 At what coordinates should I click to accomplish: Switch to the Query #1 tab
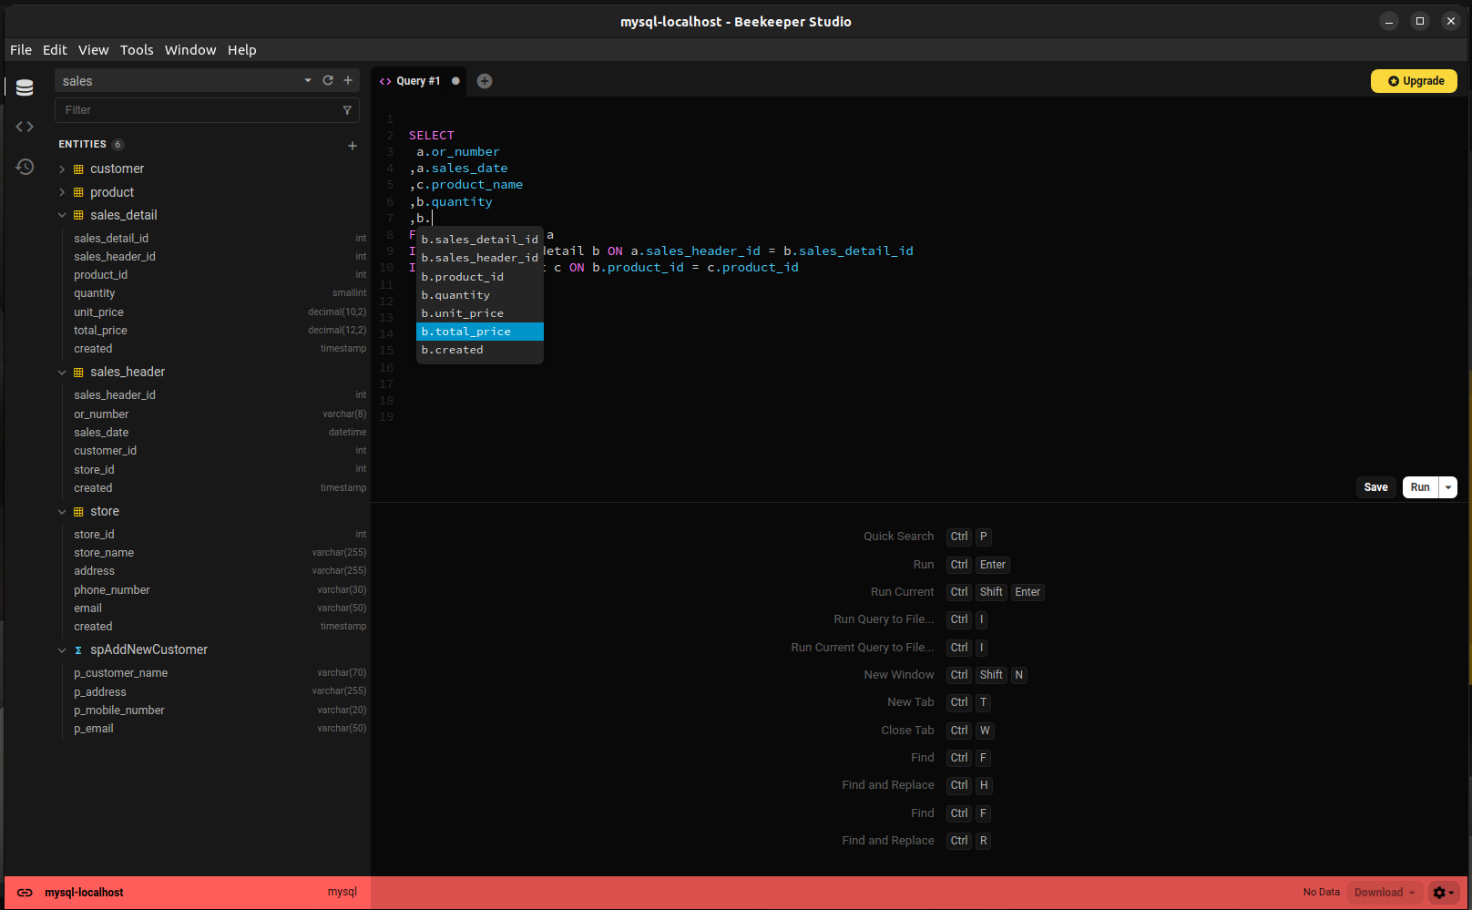pos(418,81)
